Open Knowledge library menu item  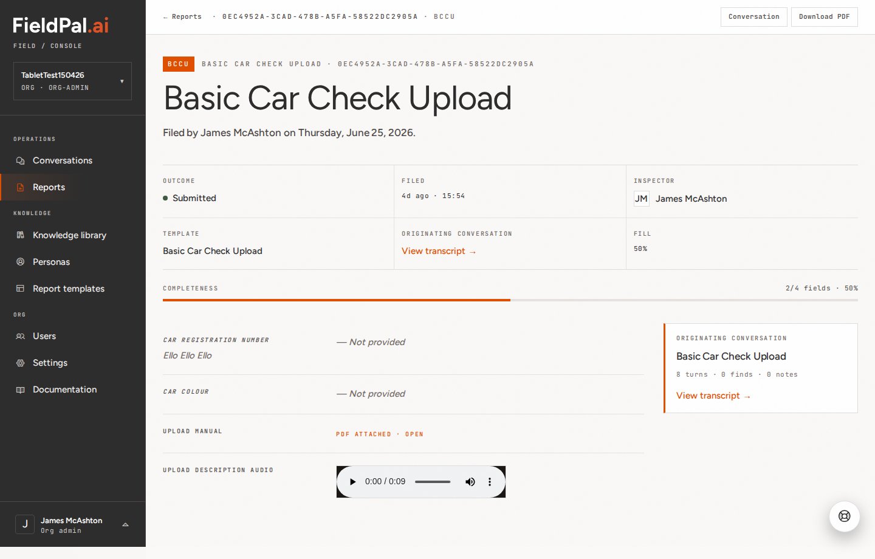coord(69,235)
